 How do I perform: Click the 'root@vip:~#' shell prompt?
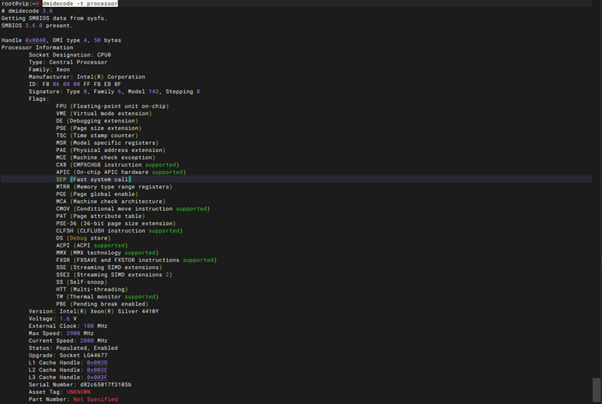(x=20, y=3)
